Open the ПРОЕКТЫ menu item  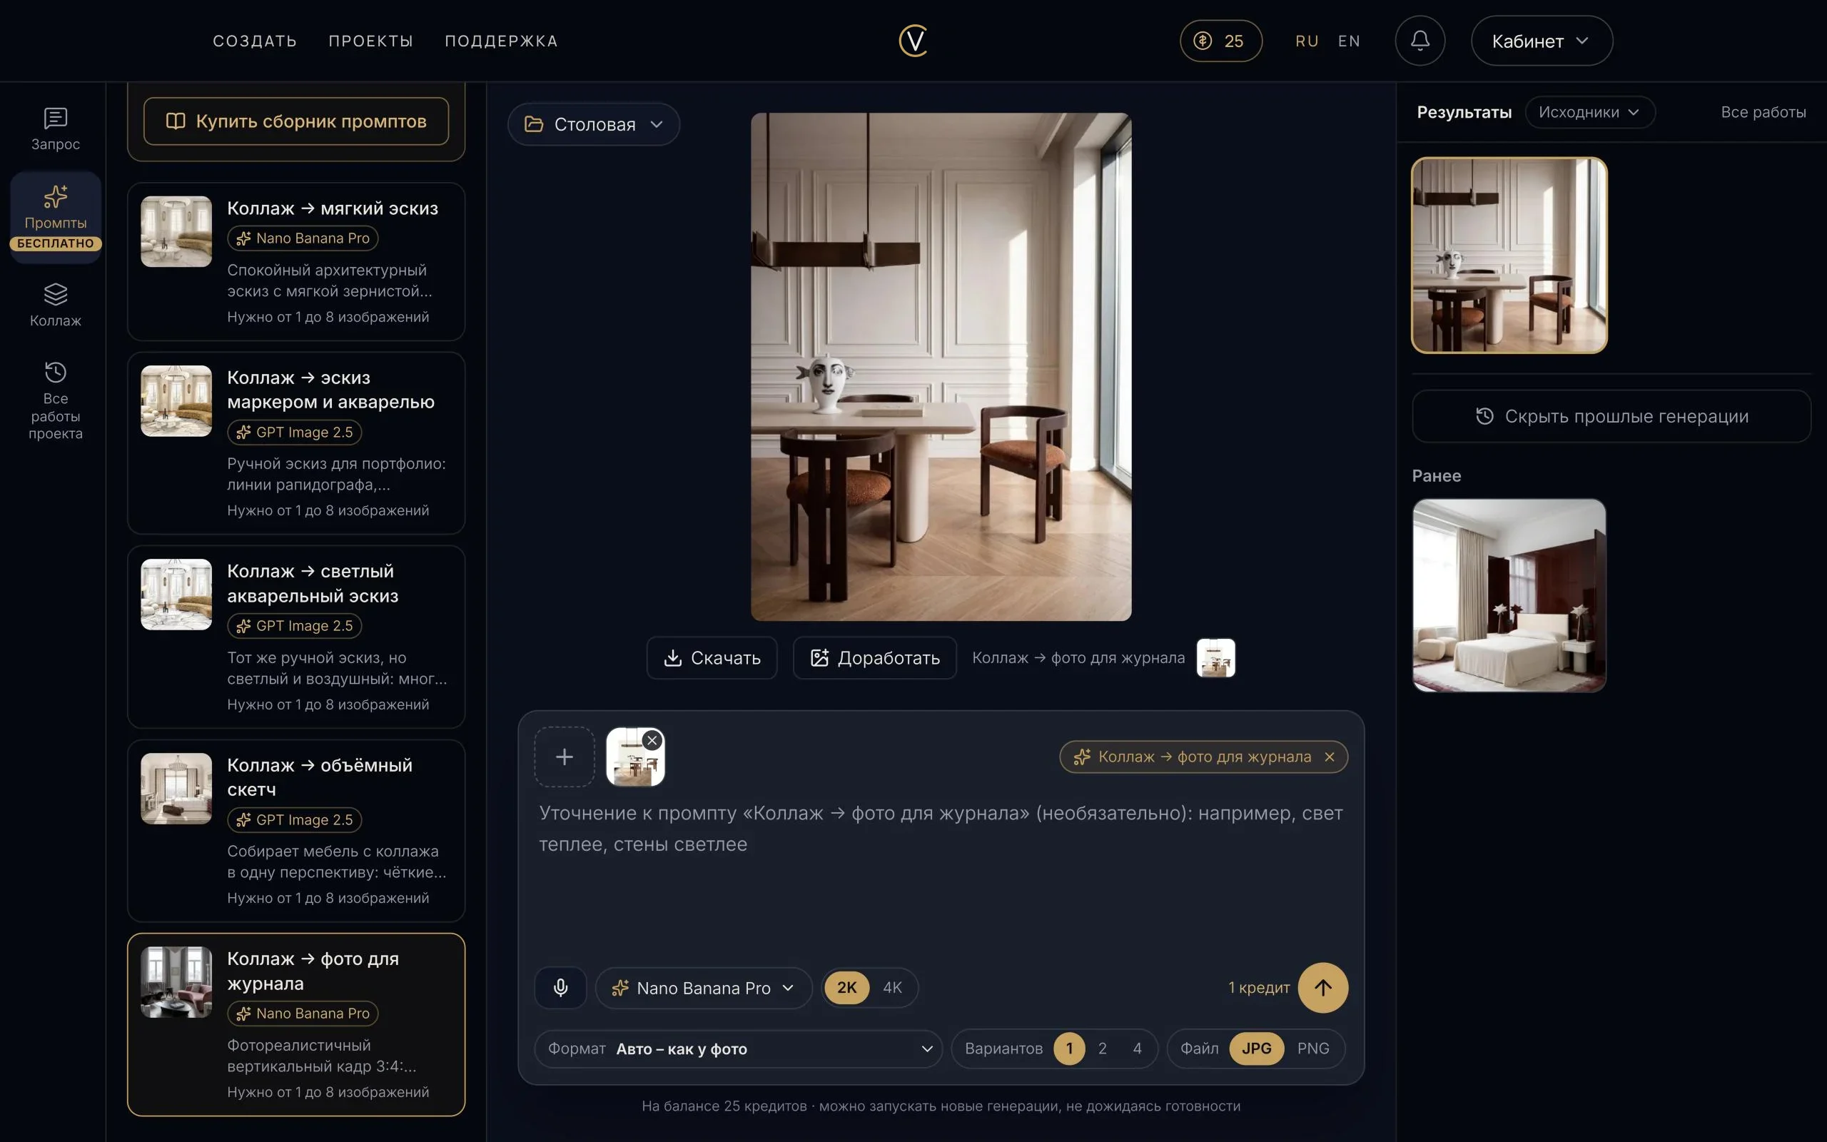point(370,41)
